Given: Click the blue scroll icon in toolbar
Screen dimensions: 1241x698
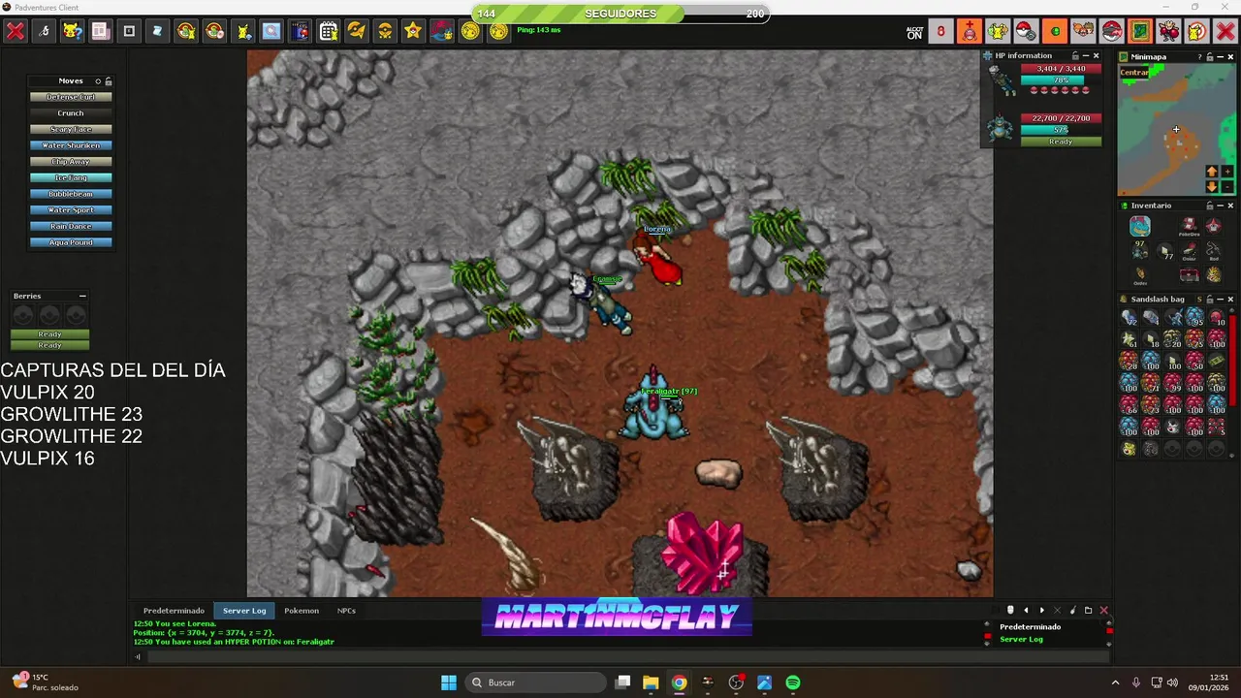Looking at the screenshot, I should tap(157, 31).
